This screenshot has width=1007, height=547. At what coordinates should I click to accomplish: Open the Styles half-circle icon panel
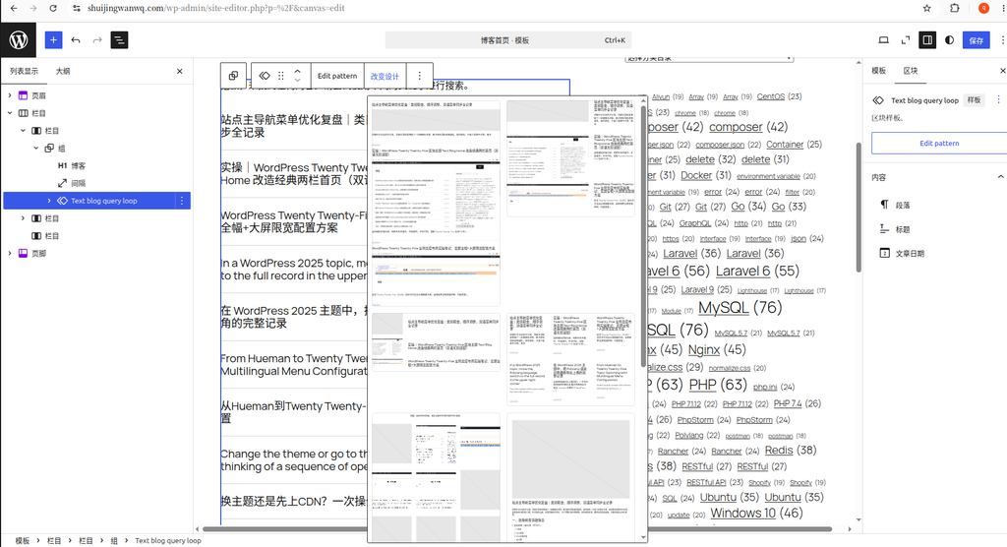point(949,40)
